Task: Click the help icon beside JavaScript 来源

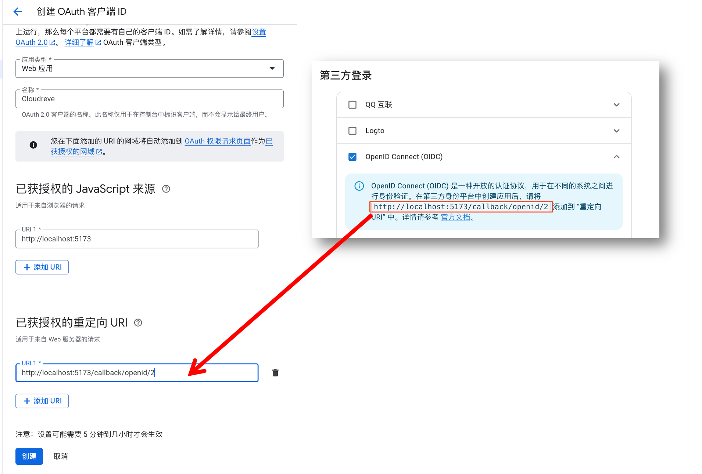Action: pyautogui.click(x=166, y=189)
